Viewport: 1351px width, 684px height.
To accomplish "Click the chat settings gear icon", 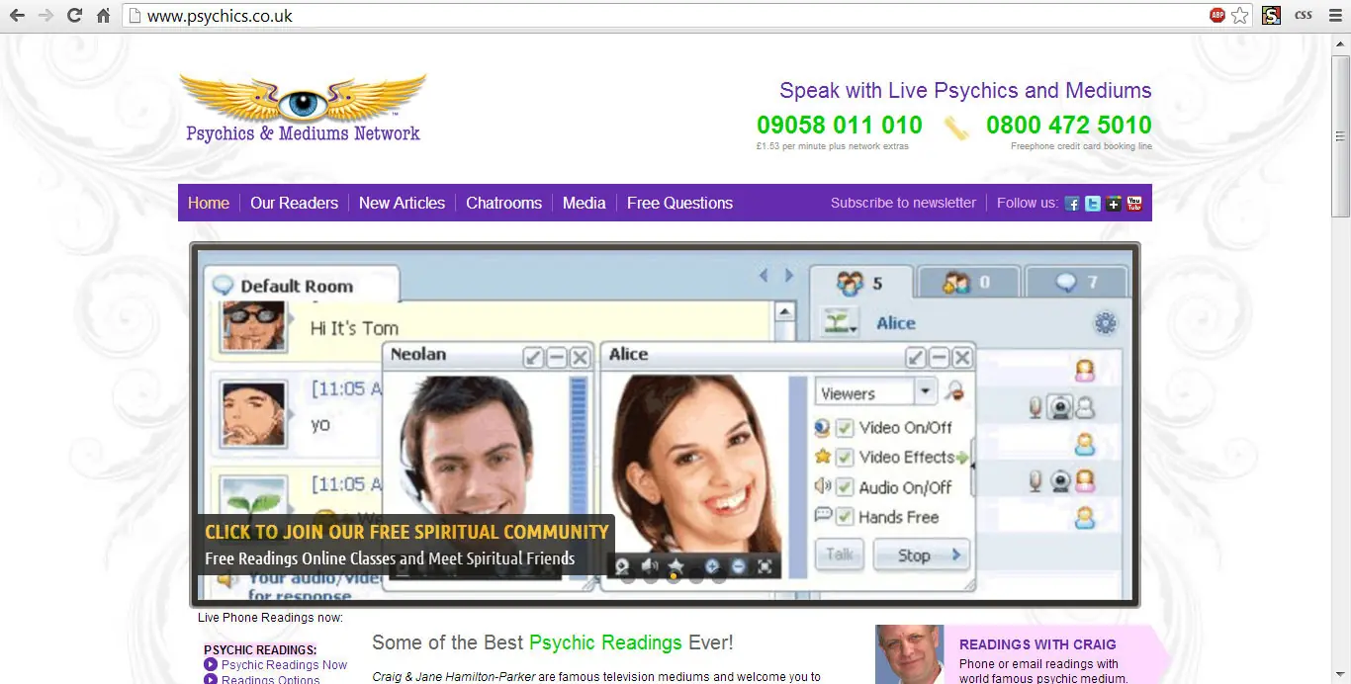I will (x=1105, y=323).
